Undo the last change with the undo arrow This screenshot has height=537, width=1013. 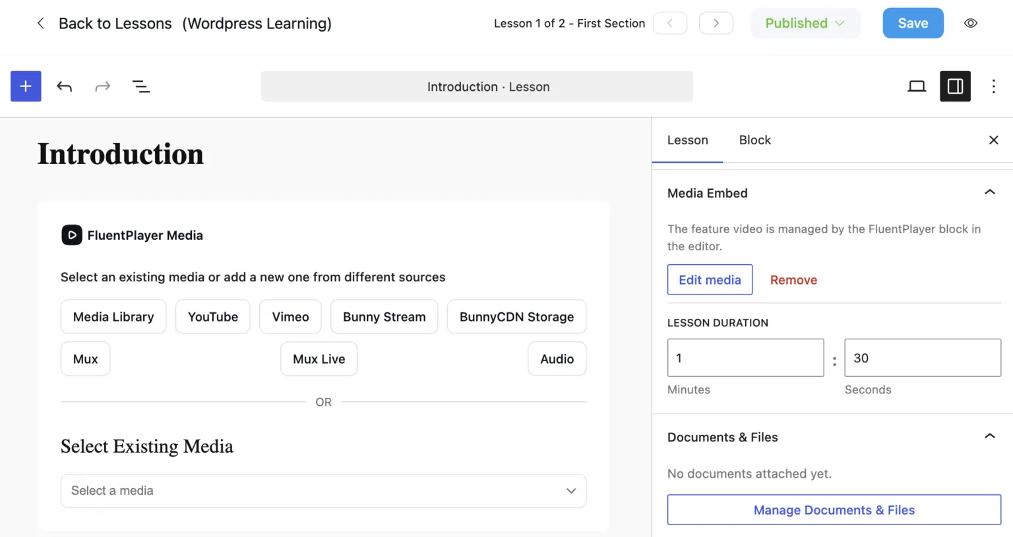[x=64, y=86]
